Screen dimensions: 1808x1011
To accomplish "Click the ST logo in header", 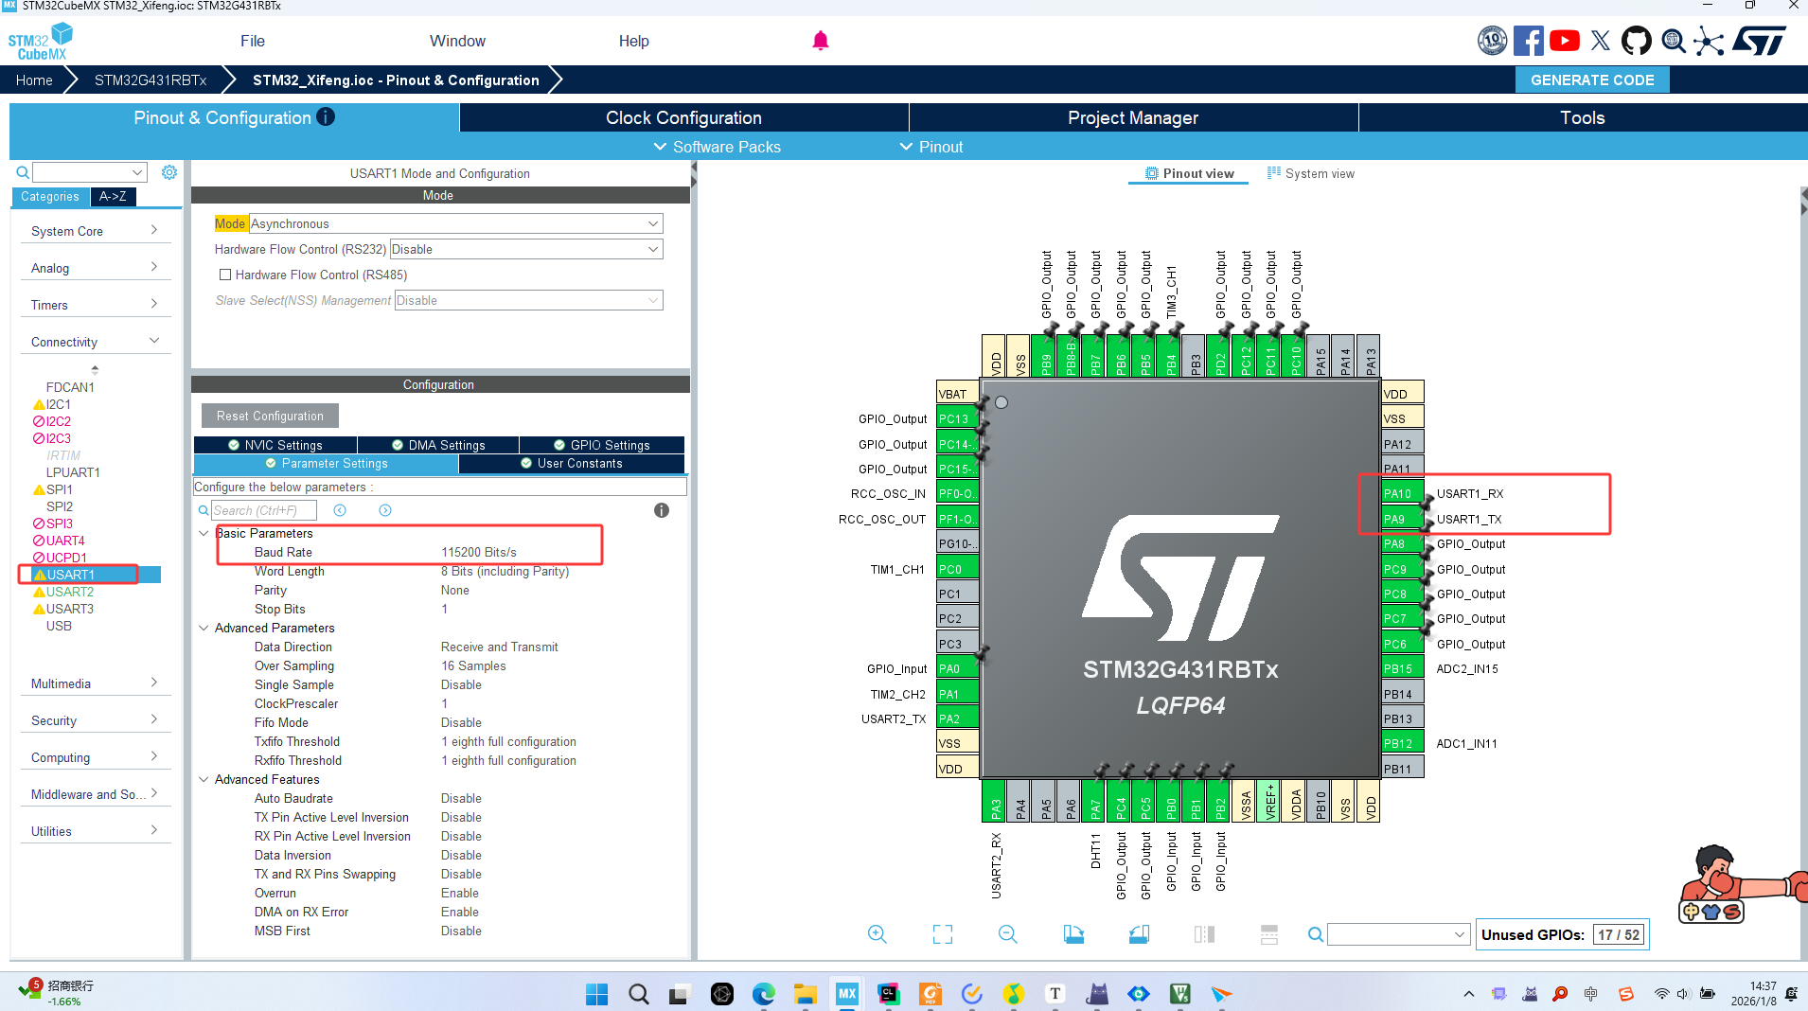I will (1760, 41).
